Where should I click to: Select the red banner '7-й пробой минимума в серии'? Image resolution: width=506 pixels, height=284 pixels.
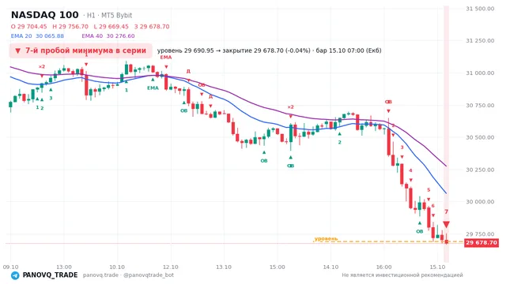[x=81, y=50]
